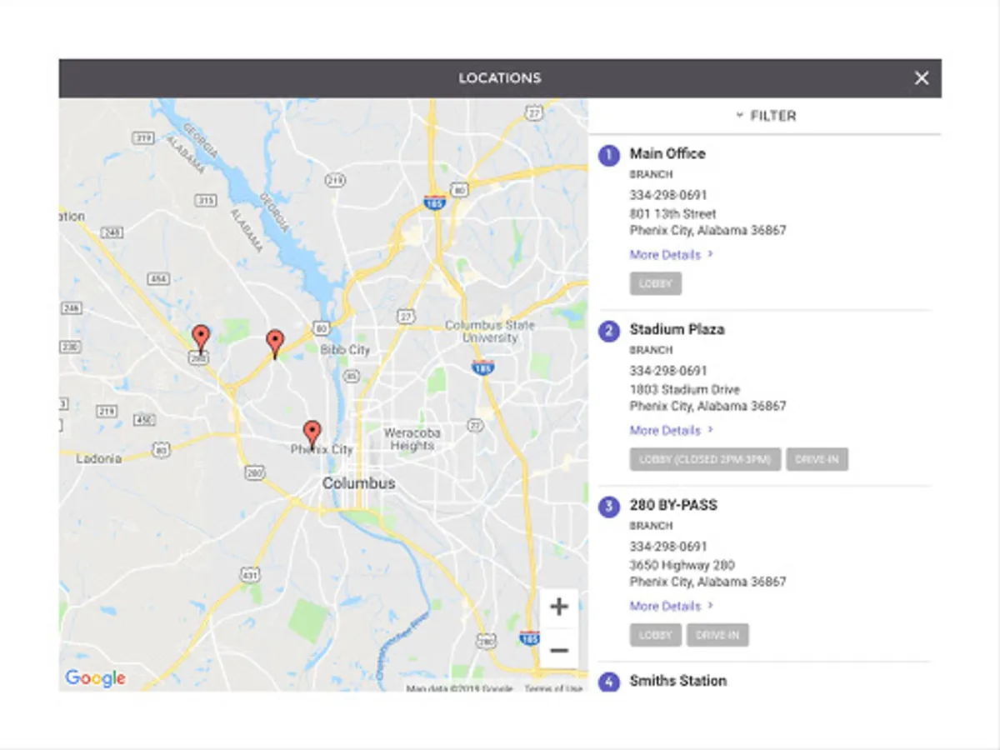This screenshot has width=1000, height=750.
Task: Click the Ladonia map label
Action: coord(98,458)
